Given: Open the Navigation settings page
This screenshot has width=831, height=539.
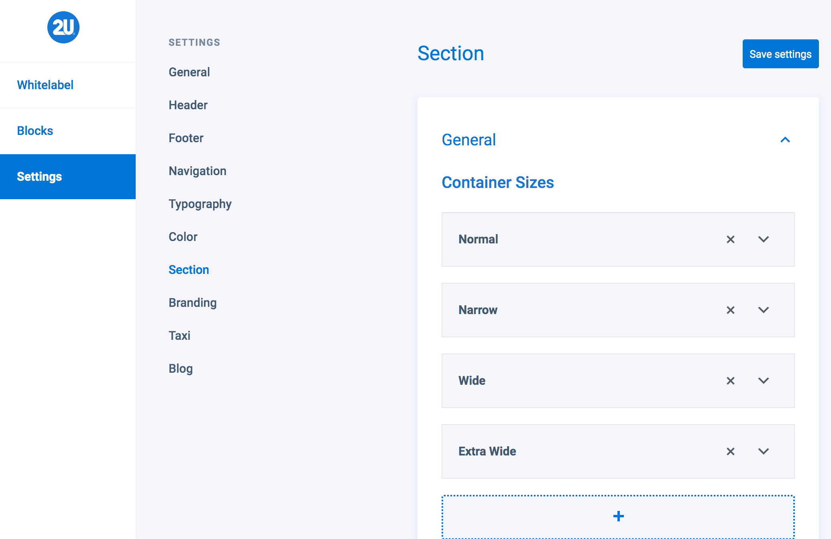Looking at the screenshot, I should click(197, 171).
